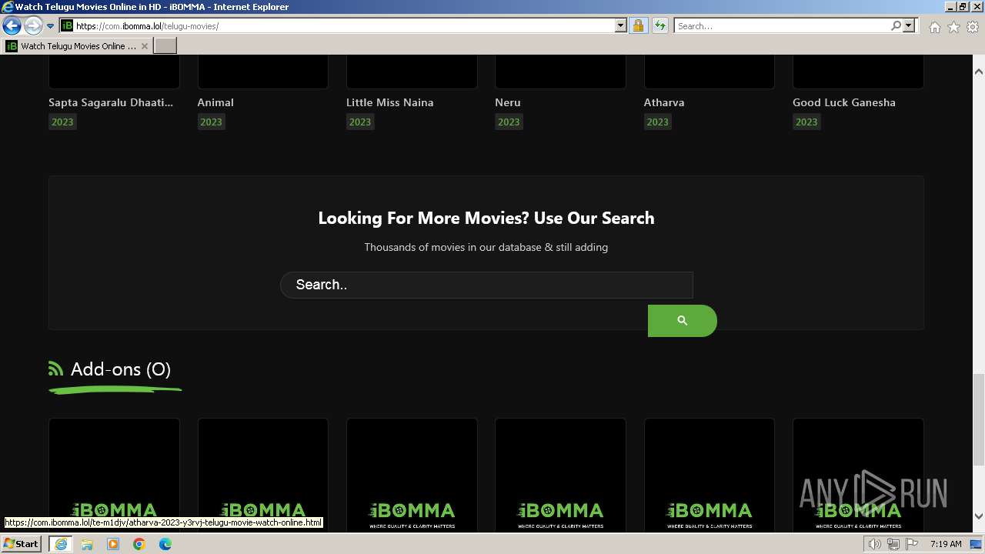Open the search provider dropdown arrow
985x554 pixels.
(x=909, y=25)
